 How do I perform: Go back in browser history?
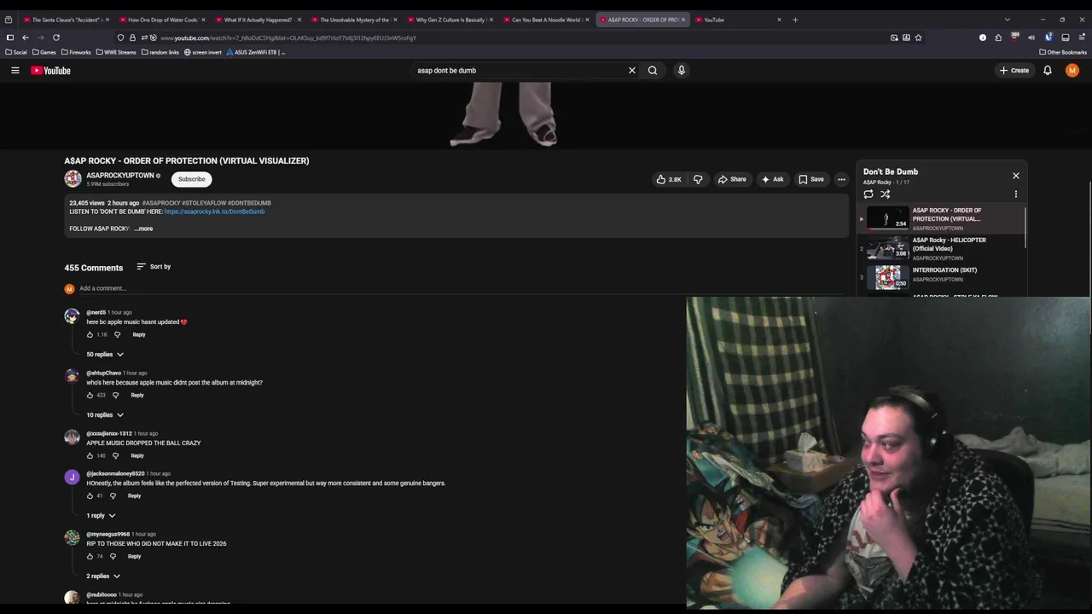point(26,38)
